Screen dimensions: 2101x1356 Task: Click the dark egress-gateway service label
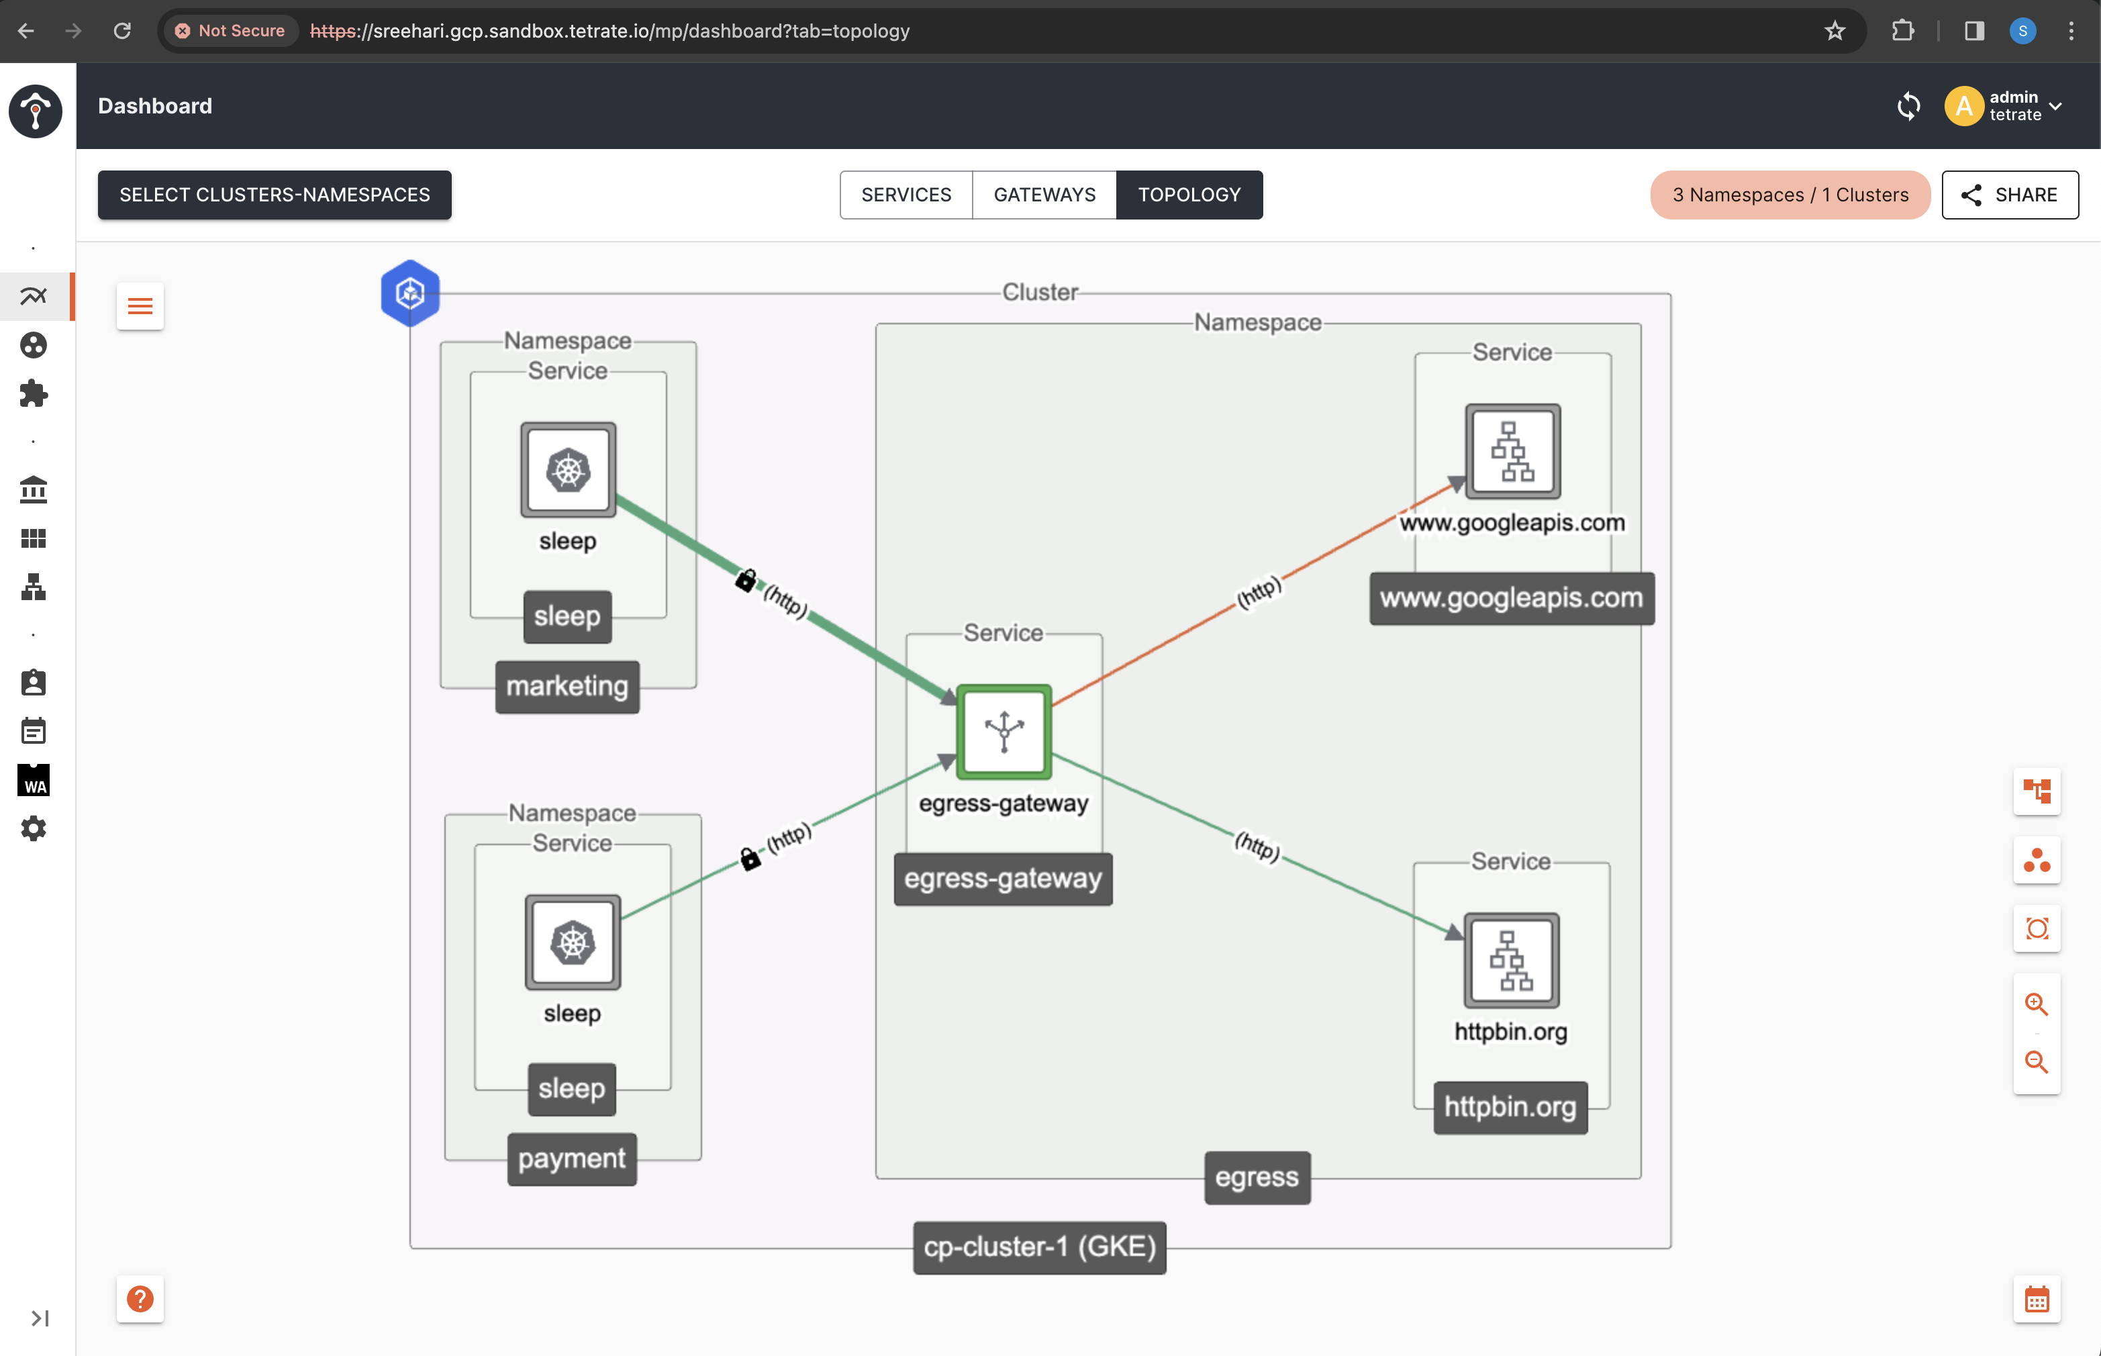[x=1003, y=879]
